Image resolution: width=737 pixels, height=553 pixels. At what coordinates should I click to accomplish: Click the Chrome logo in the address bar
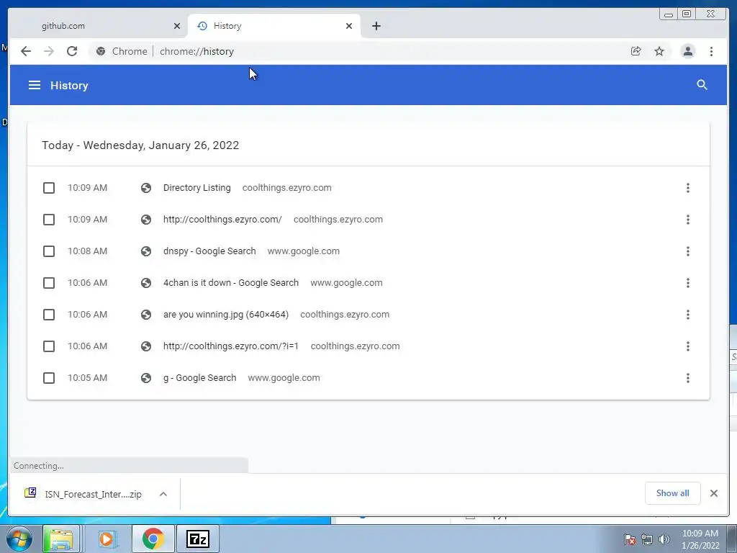(101, 51)
